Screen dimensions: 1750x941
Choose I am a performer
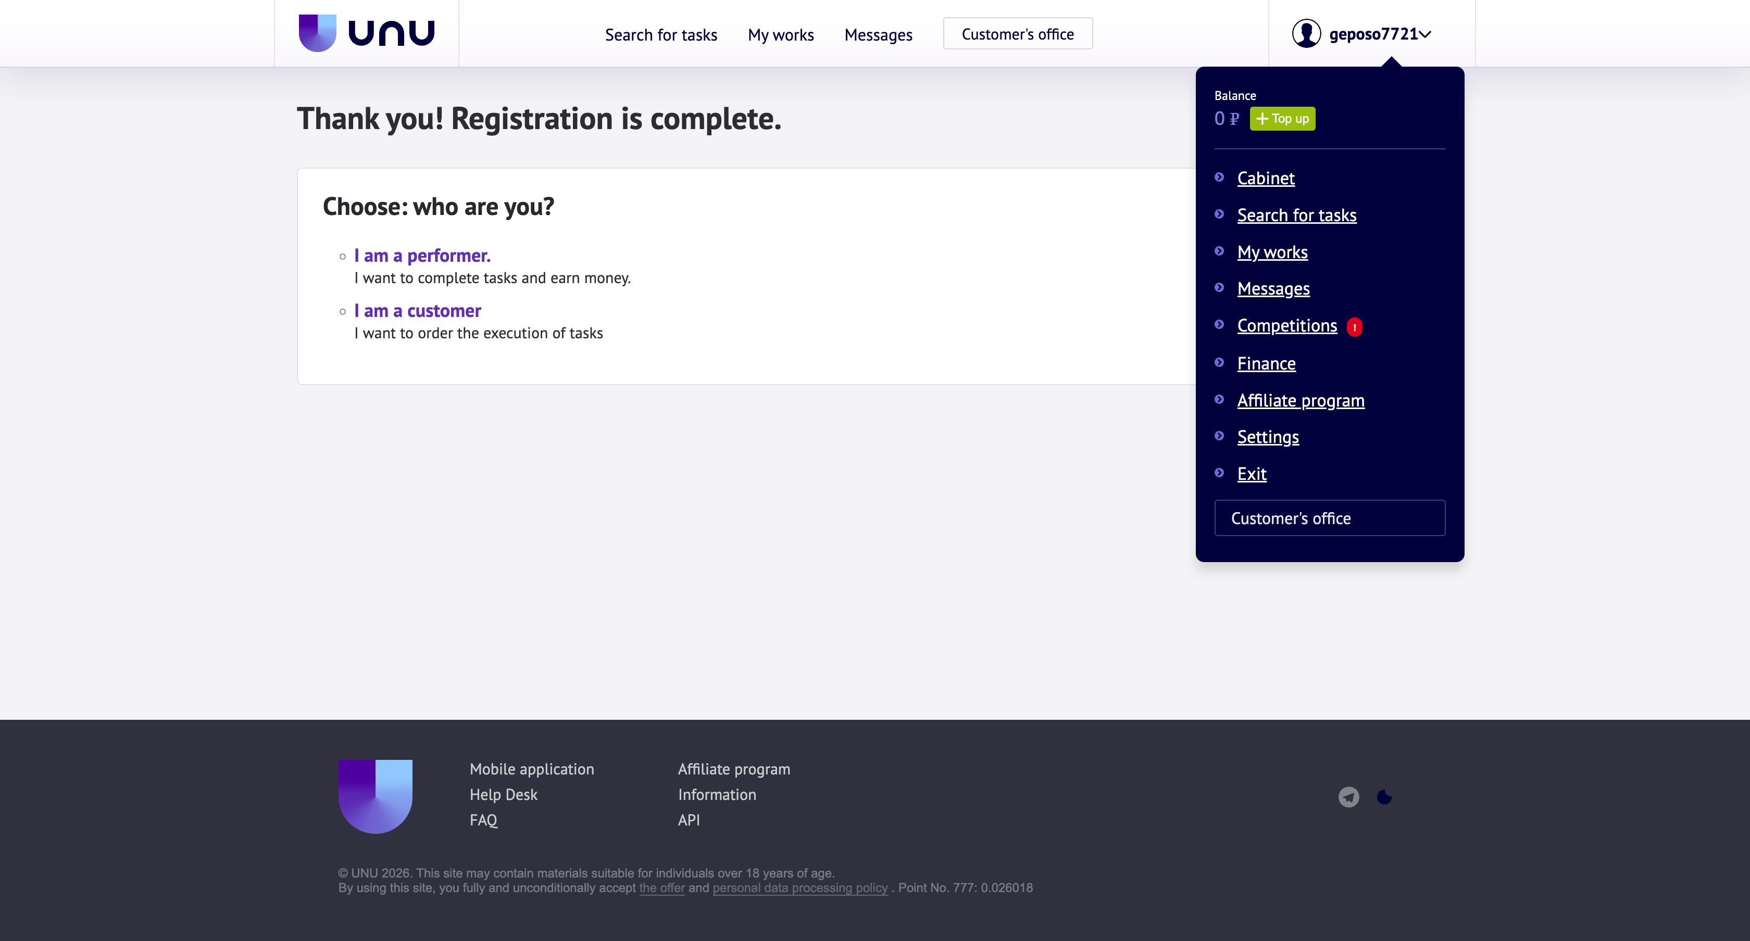(422, 255)
